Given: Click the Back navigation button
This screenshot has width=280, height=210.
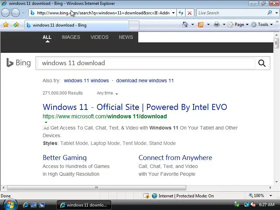Looking at the screenshot, I should point(5,13).
